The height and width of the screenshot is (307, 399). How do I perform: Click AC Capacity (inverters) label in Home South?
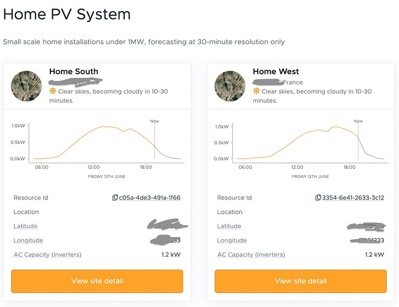point(47,254)
